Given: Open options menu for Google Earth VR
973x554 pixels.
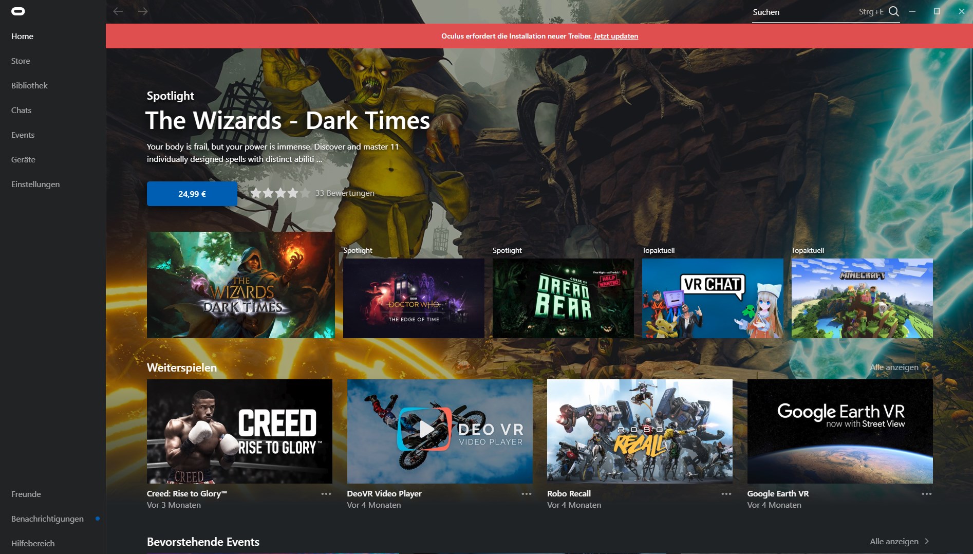Looking at the screenshot, I should (x=927, y=494).
